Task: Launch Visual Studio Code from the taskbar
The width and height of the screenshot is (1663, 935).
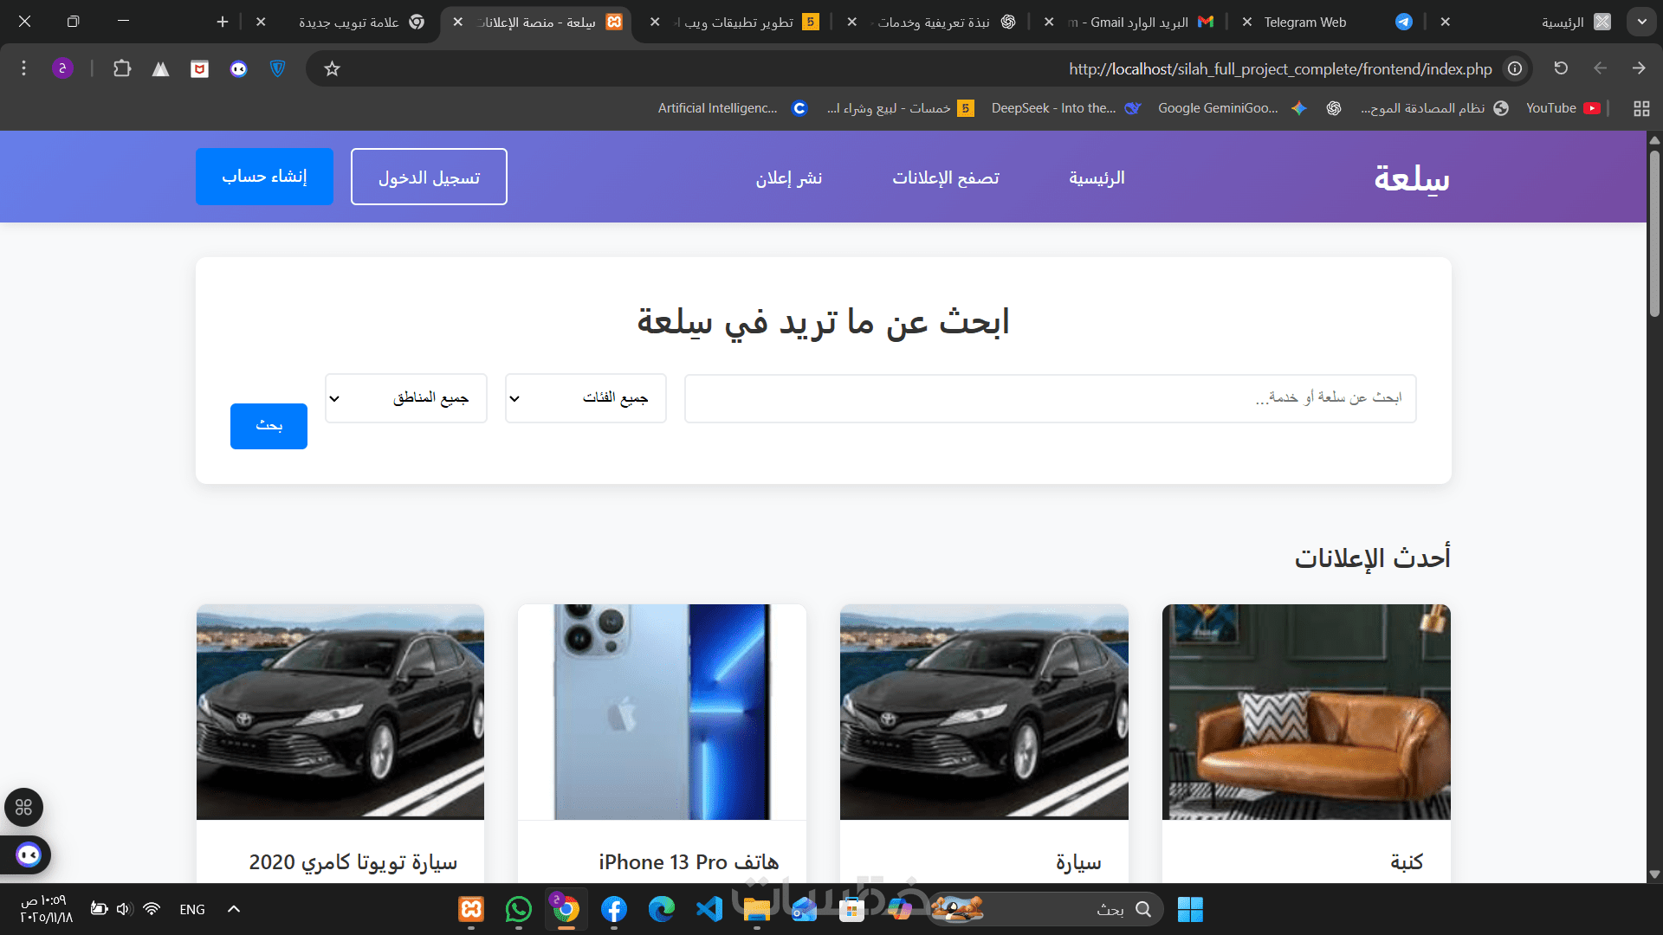Action: click(x=709, y=909)
